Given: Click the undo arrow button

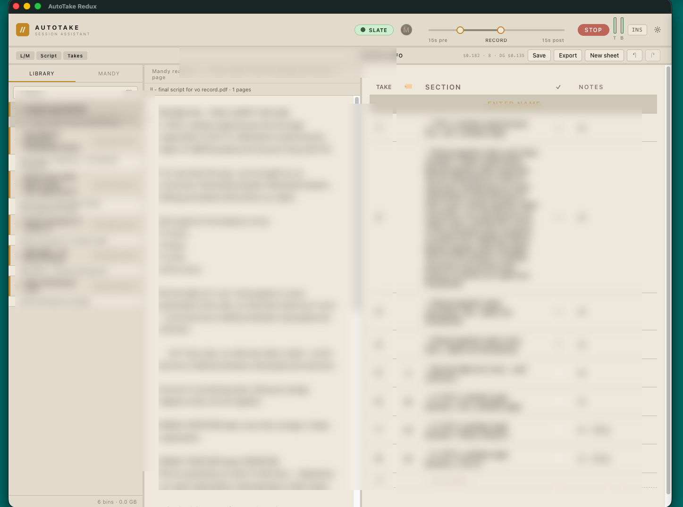Looking at the screenshot, I should tap(634, 56).
